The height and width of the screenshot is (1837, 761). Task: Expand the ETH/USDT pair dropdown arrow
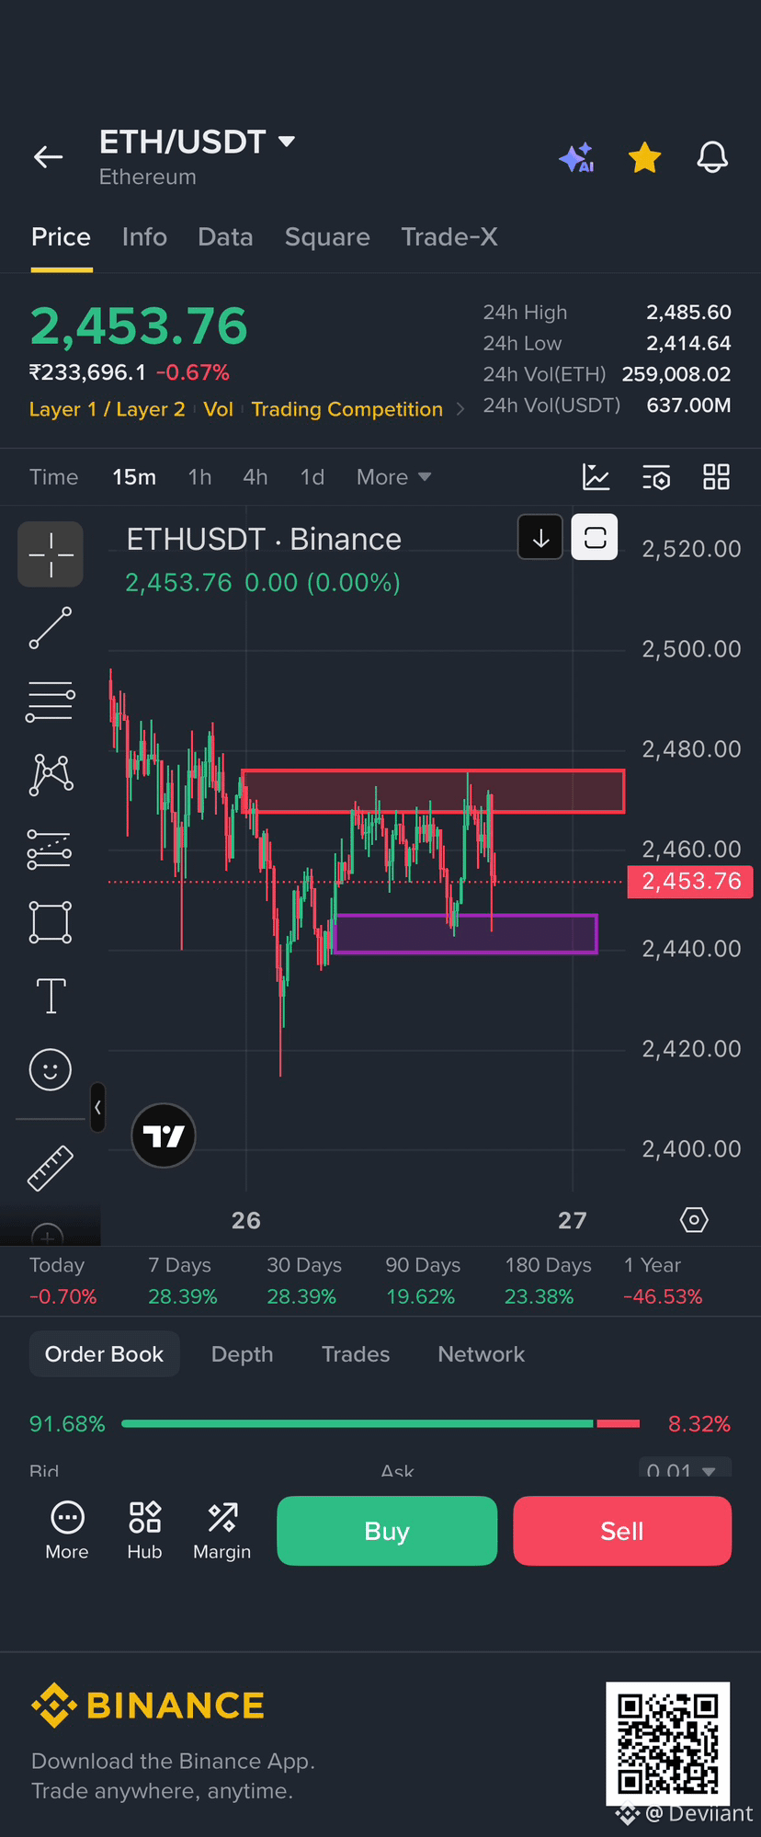[x=287, y=142]
